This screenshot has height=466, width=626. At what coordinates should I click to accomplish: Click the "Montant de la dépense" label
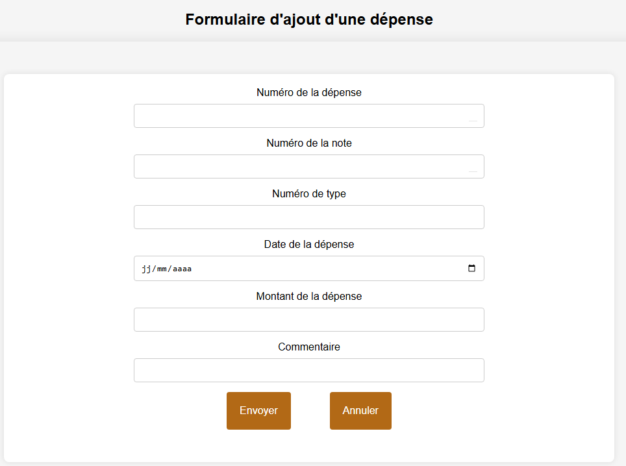308,297
